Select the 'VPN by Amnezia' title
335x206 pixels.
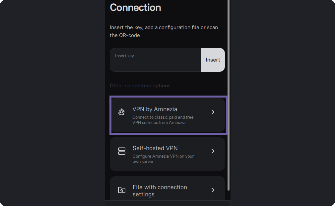click(x=155, y=109)
